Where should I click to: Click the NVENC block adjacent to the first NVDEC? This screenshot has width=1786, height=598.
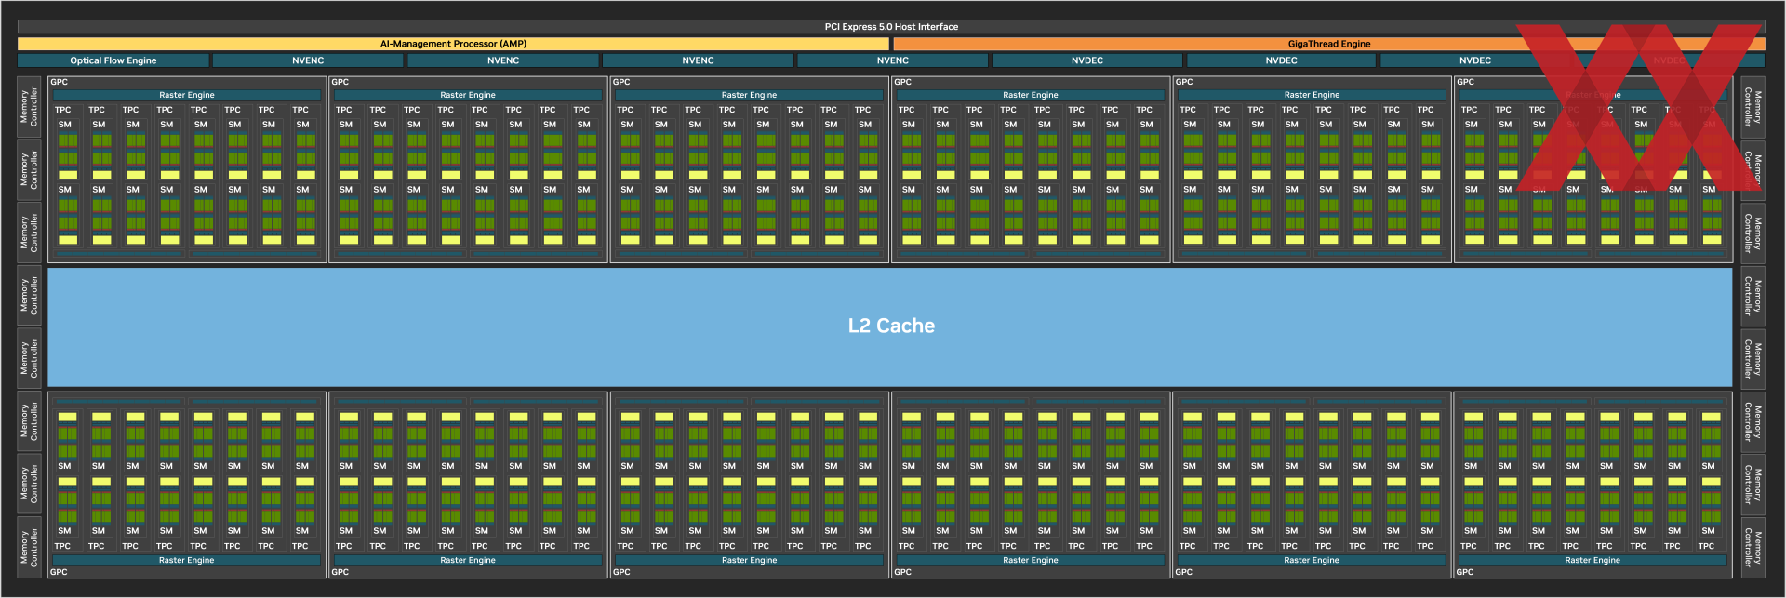click(x=892, y=60)
